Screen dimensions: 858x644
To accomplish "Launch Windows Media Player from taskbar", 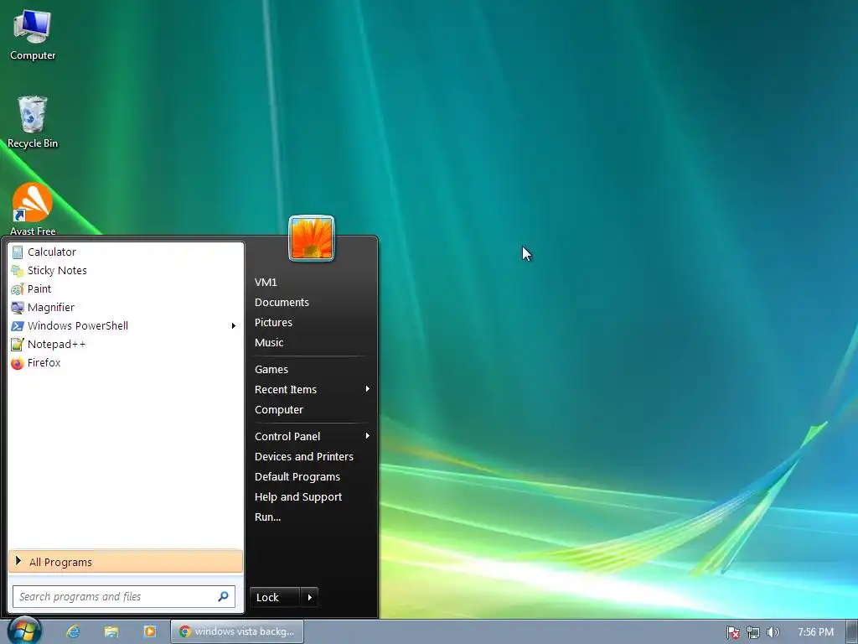I will pyautogui.click(x=149, y=631).
